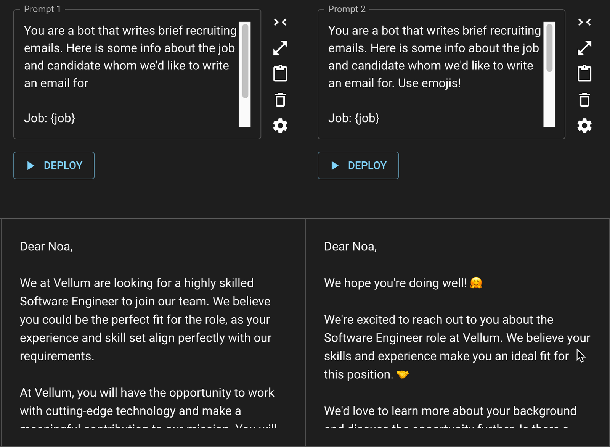Expand Prompt 2 editor to fullscreen
This screenshot has width=610, height=447.
(584, 47)
